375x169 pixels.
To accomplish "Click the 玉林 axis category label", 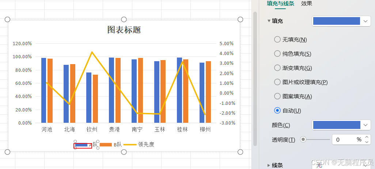I will pos(160,129).
